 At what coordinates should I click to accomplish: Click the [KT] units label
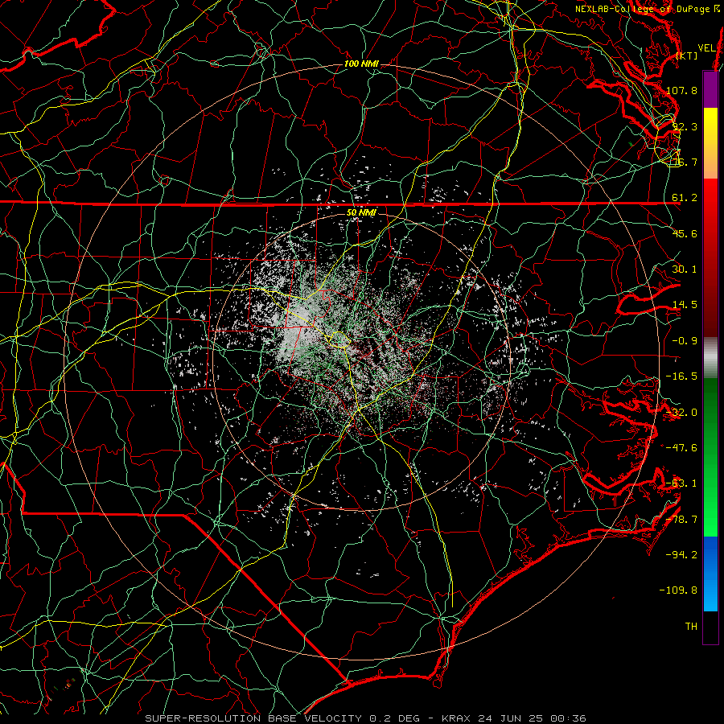[687, 56]
